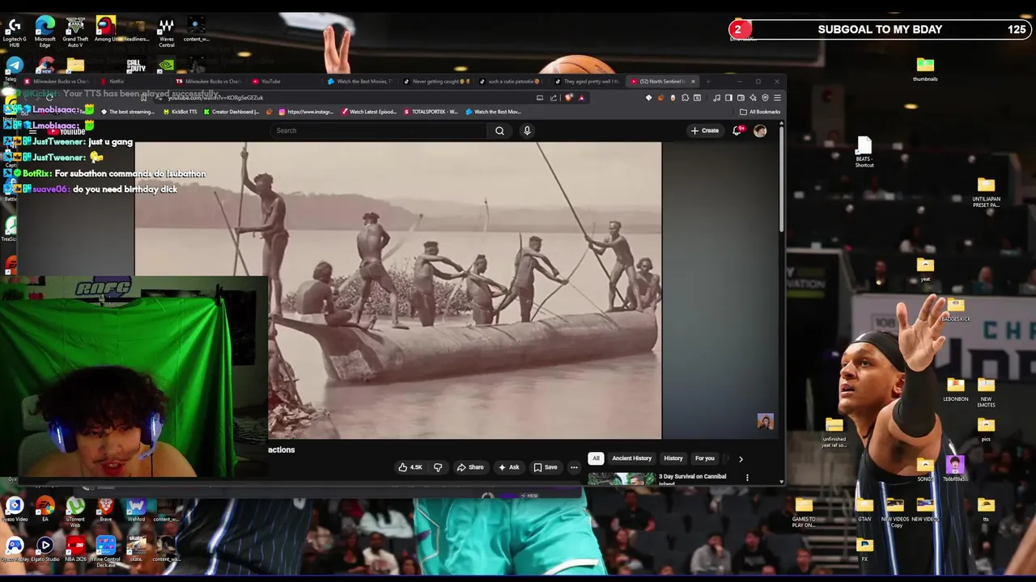Image resolution: width=1036 pixels, height=582 pixels.
Task: Open the thumbnails desktop folder
Action: (925, 70)
